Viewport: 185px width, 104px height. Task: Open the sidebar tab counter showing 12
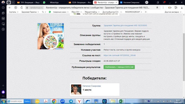(3, 18)
